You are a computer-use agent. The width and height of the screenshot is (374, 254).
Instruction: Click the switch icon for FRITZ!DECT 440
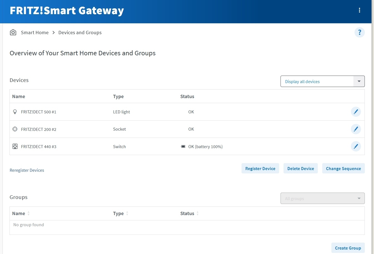pos(15,146)
